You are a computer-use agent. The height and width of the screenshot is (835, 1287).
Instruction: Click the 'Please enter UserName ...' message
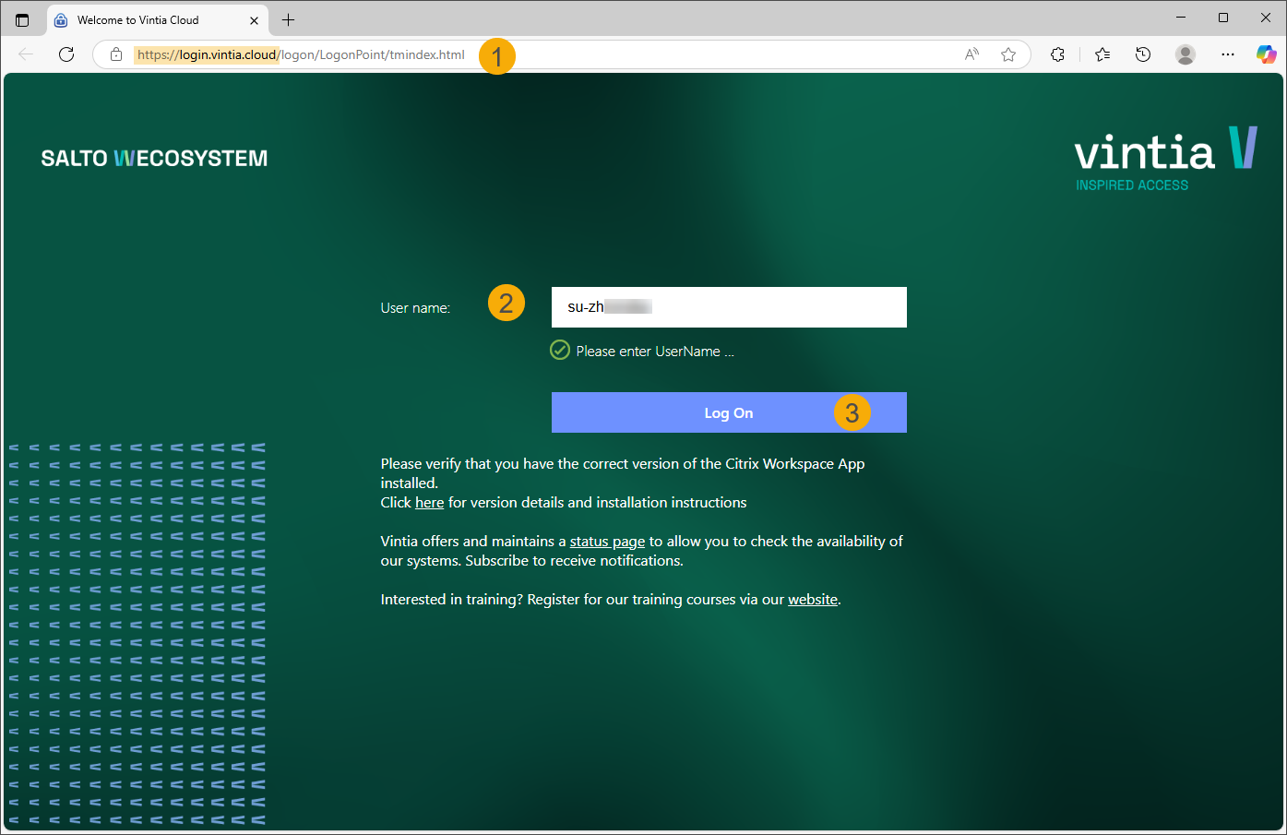(x=655, y=352)
